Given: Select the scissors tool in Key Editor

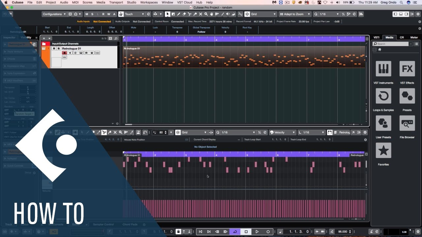Looking at the screenshot, I should 104,132.
